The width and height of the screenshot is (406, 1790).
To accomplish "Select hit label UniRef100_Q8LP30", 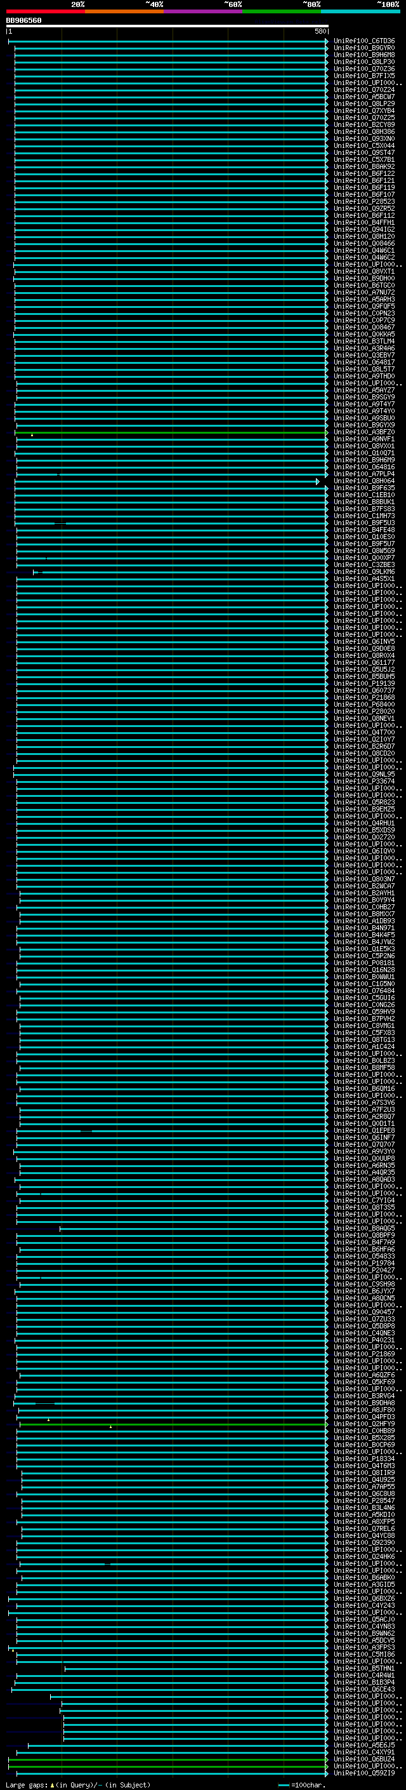I will pos(363,62).
